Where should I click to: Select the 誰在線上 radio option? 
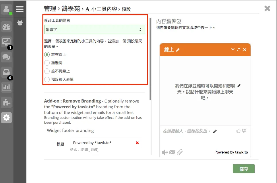point(47,55)
